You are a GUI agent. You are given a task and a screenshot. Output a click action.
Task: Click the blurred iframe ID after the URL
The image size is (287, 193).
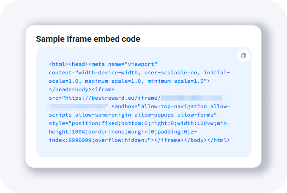pos(191,98)
